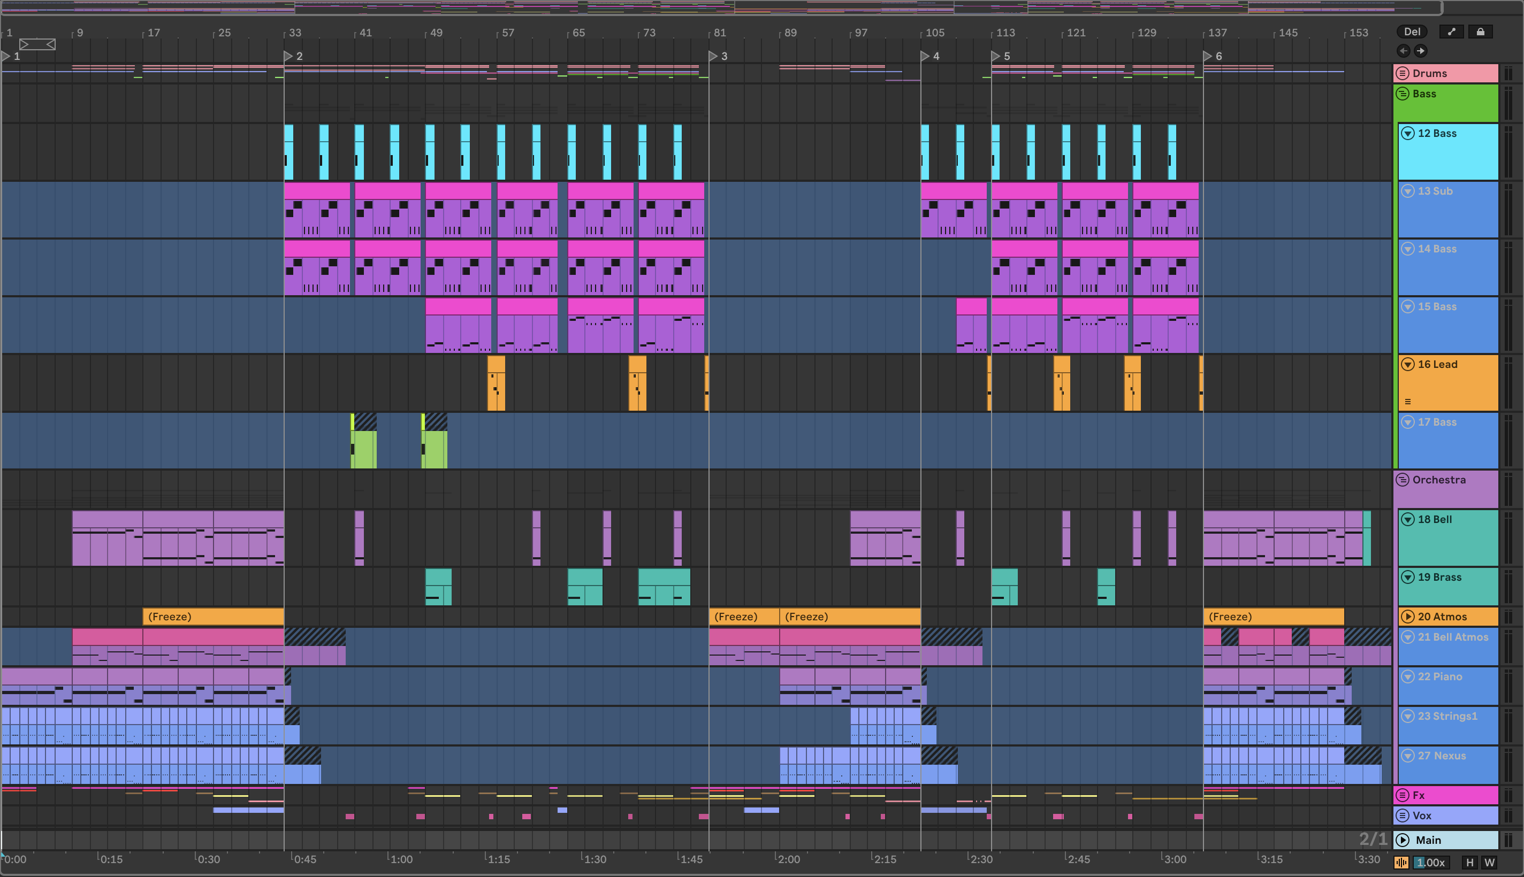Fold the 12 Bass track
The width and height of the screenshot is (1524, 877).
[1408, 134]
